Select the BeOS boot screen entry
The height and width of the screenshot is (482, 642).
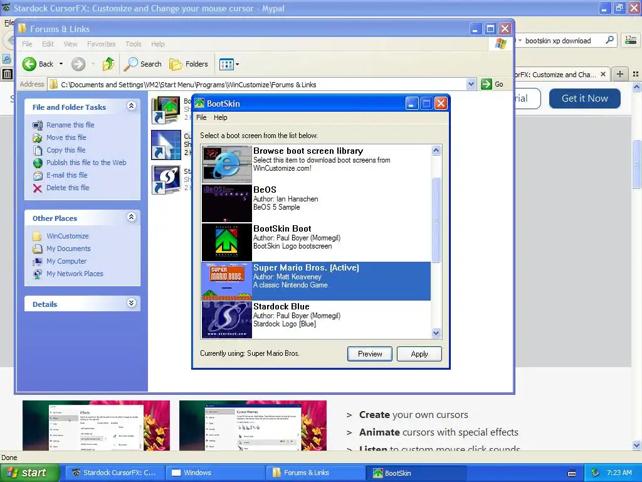316,203
